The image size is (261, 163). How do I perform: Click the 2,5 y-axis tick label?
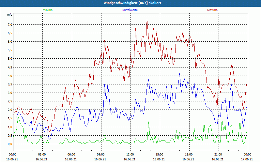point(10,101)
